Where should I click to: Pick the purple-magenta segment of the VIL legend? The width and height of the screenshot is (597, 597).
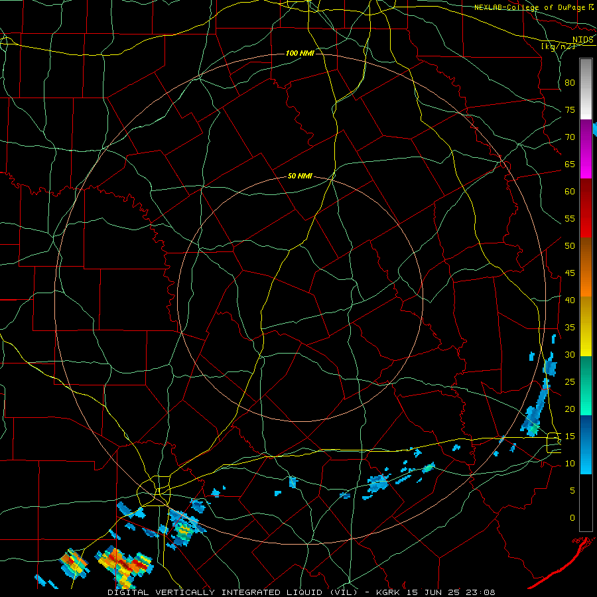pos(586,149)
